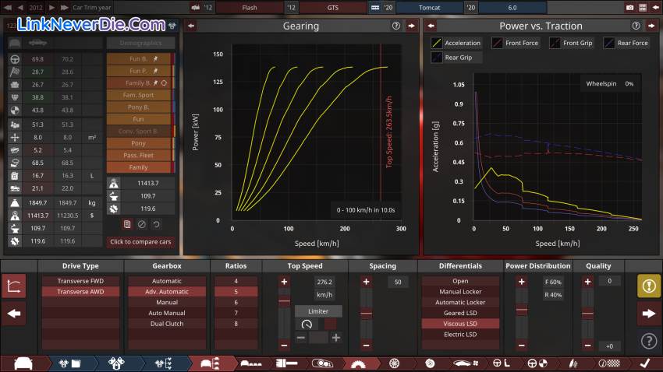
Task: Select the GTS car trim tab
Action: click(332, 7)
